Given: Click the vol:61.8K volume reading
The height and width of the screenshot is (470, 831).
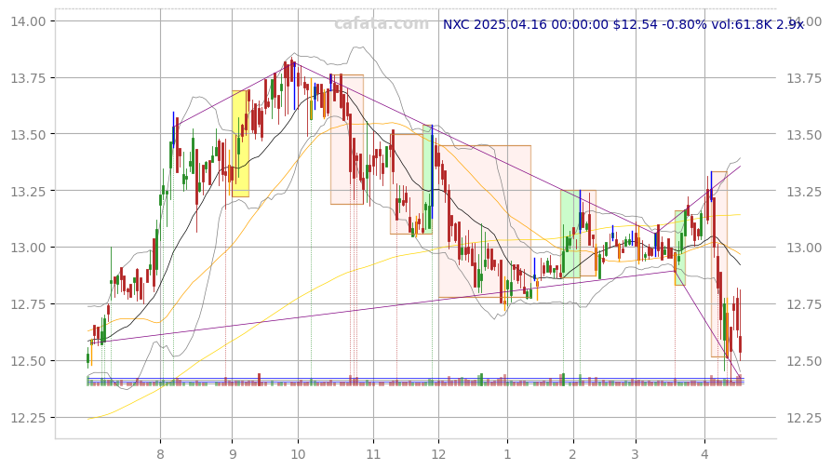Looking at the screenshot, I should pos(742,24).
